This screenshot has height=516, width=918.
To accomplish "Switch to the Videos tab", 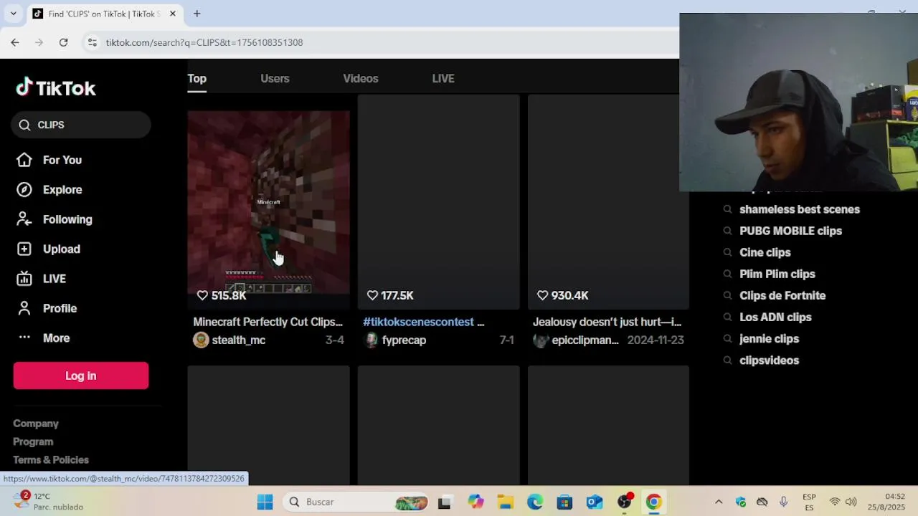I will coord(361,78).
